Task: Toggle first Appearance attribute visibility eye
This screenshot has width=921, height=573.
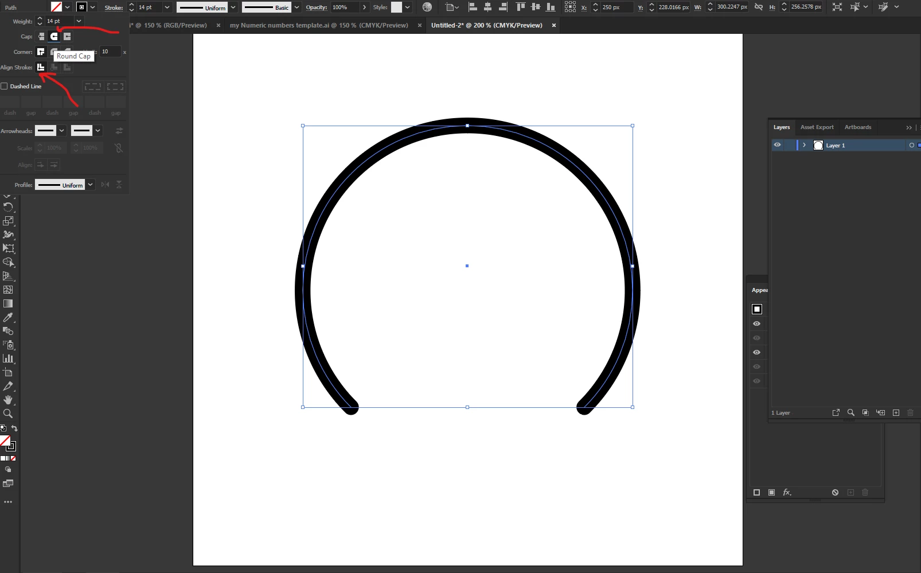Action: click(x=756, y=323)
